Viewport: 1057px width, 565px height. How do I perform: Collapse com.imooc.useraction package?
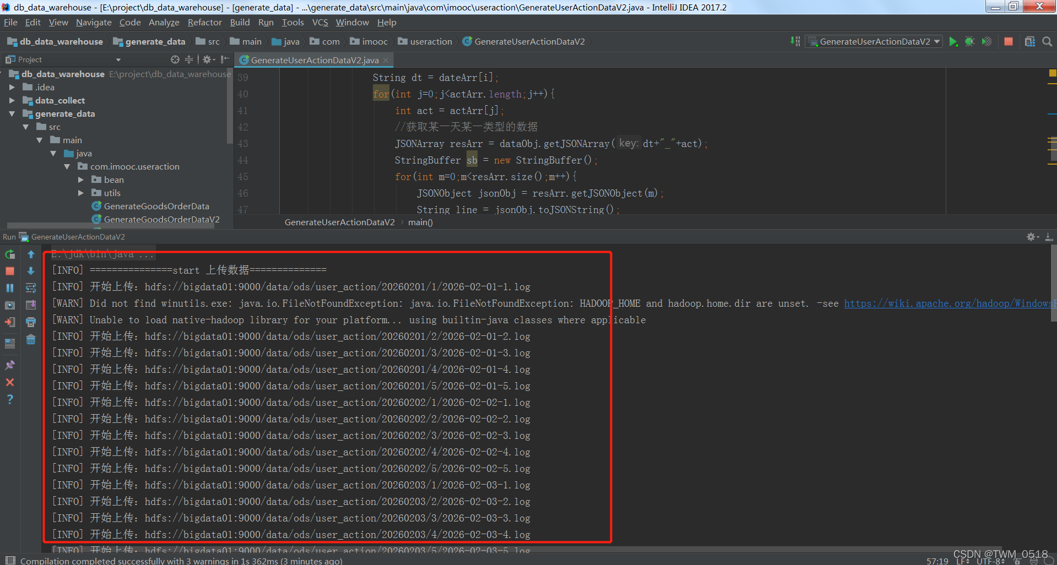67,167
